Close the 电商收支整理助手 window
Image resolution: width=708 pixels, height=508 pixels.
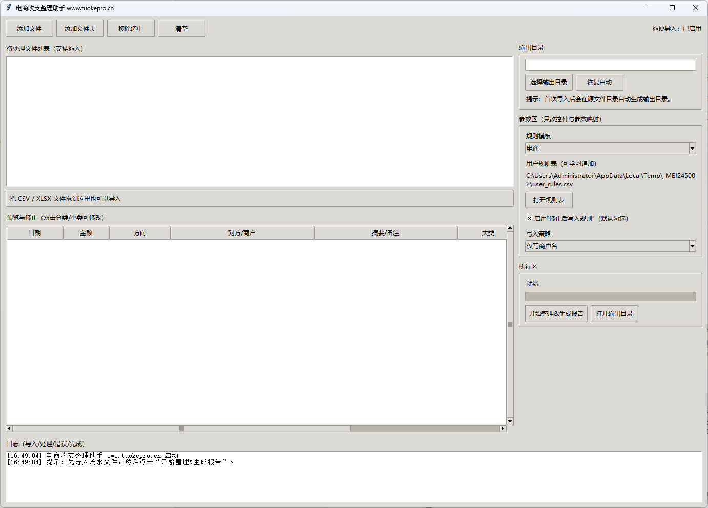tap(696, 8)
